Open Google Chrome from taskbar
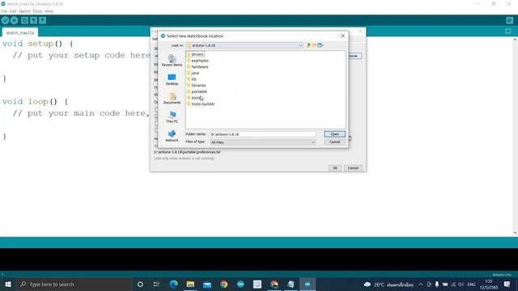This screenshot has width=518, height=291. point(224,284)
